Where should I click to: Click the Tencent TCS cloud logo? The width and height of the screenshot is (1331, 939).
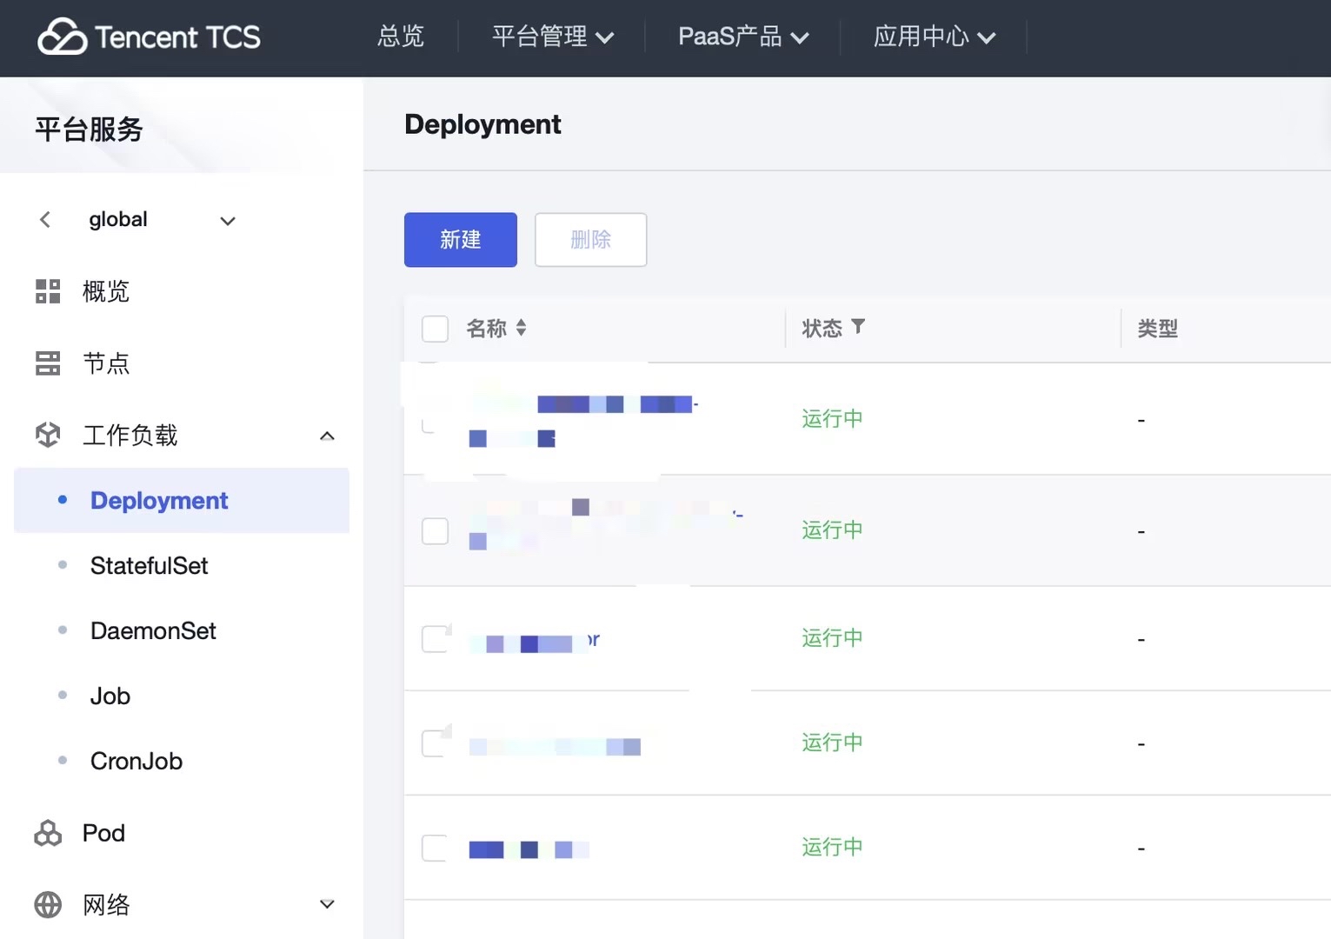point(63,37)
